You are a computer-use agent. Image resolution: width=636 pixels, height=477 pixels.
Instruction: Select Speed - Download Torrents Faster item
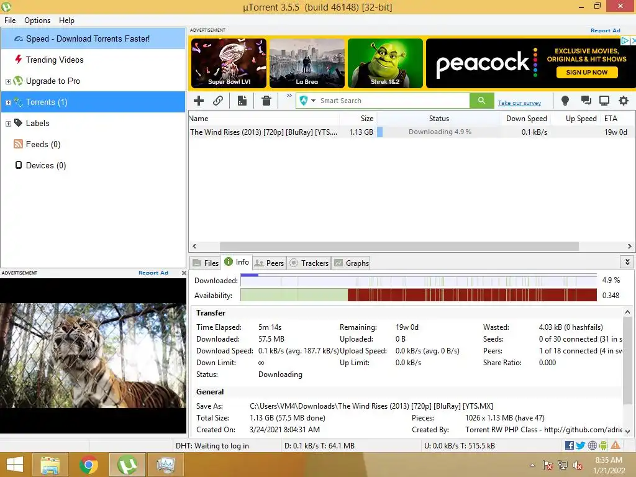[x=93, y=39]
